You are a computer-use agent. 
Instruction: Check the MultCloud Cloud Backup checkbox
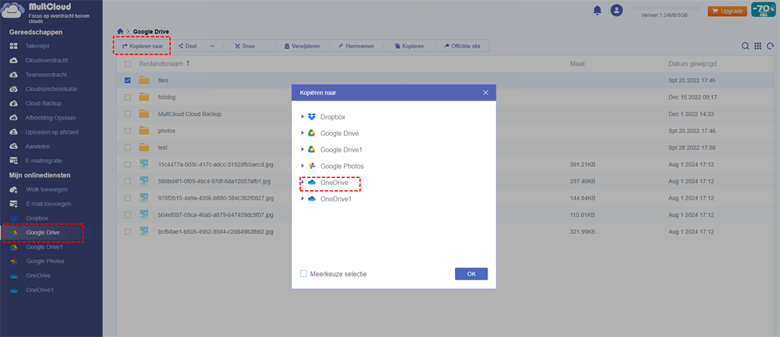pos(127,114)
